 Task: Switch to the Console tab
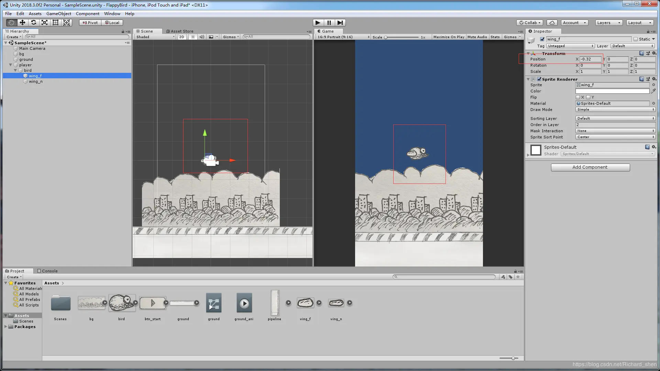47,271
